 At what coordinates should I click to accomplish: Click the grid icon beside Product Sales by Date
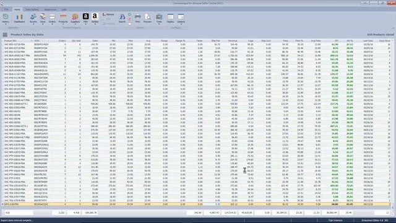(5, 35)
